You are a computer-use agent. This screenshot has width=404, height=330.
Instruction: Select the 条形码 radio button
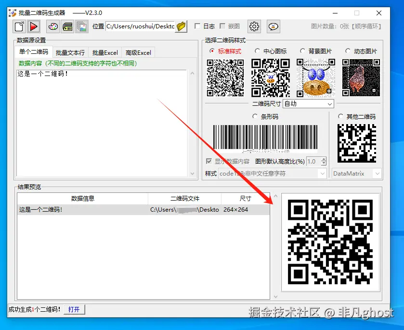coord(255,116)
